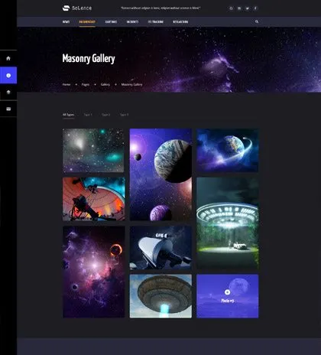Click the Facebook icon in header
The image size is (321, 355).
click(255, 8)
